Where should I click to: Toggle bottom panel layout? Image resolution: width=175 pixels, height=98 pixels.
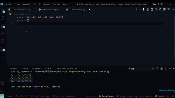tap(154, 4)
